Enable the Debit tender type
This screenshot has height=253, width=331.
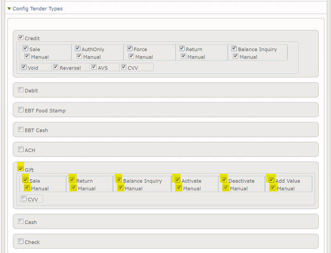pos(21,90)
